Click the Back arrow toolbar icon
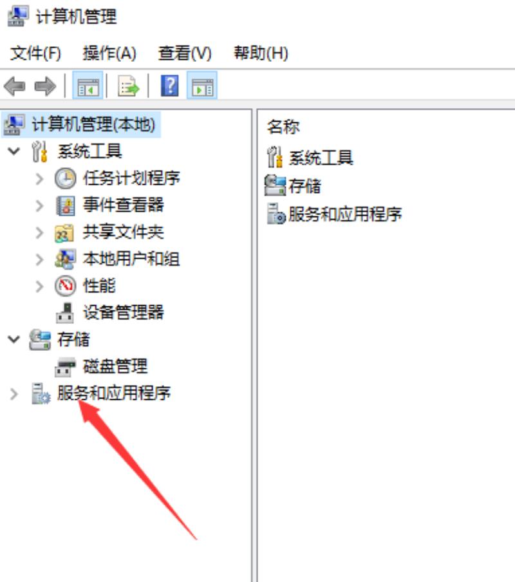Viewport: 515px width, 582px height. pos(14,86)
